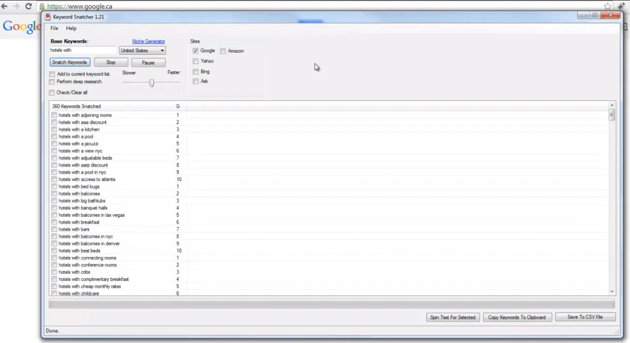Select the 'hotels with a jacuzzi' keyword checkbox
The image size is (630, 343).
tap(54, 144)
